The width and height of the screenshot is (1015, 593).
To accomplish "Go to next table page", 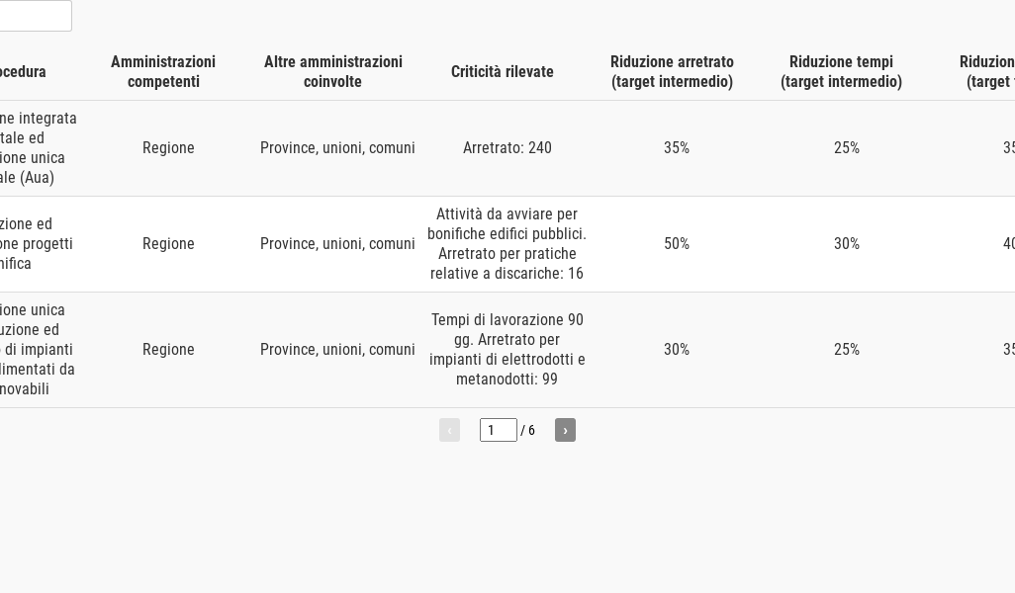I will click(x=565, y=430).
